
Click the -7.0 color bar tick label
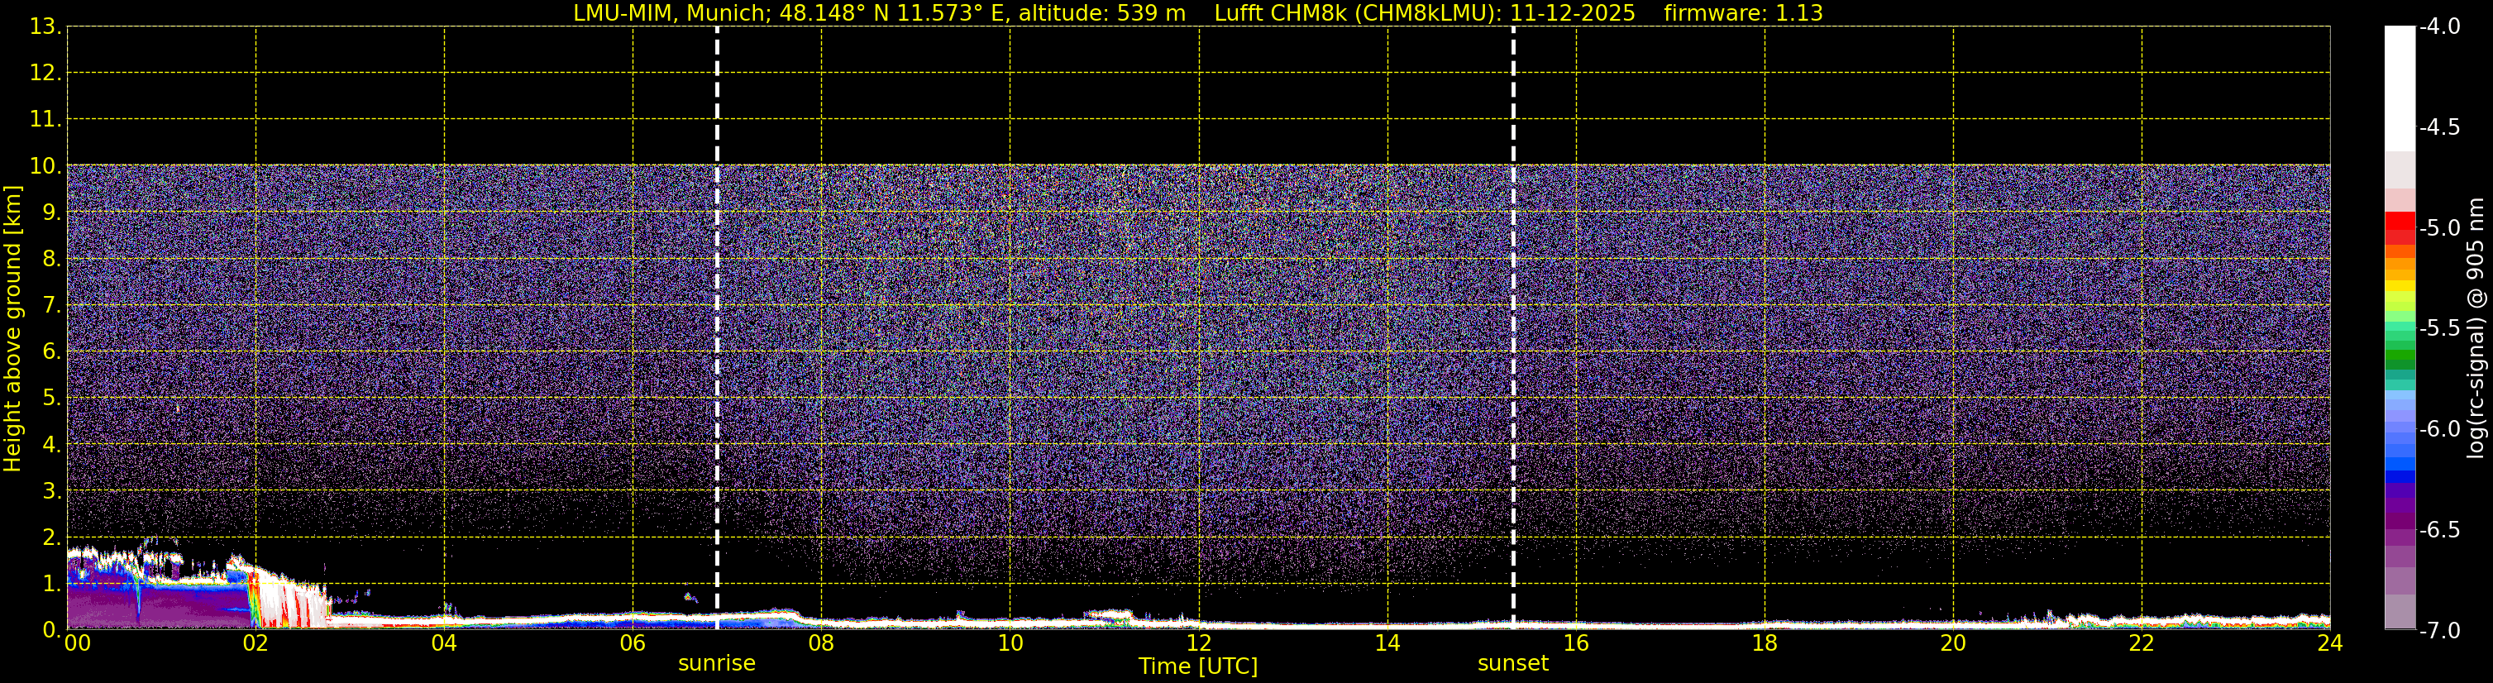[x=2438, y=631]
